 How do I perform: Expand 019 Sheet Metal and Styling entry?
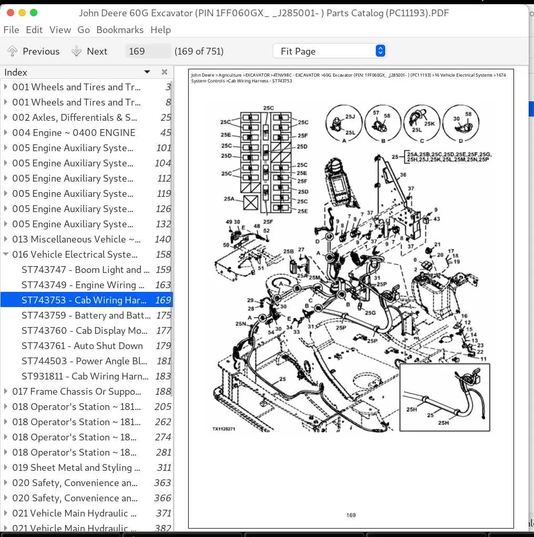point(5,468)
